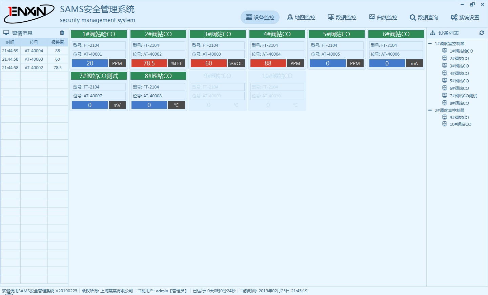Collapse the 2#调度室控制器 tree node
Viewport: 488px width, 295px height.
click(430, 110)
